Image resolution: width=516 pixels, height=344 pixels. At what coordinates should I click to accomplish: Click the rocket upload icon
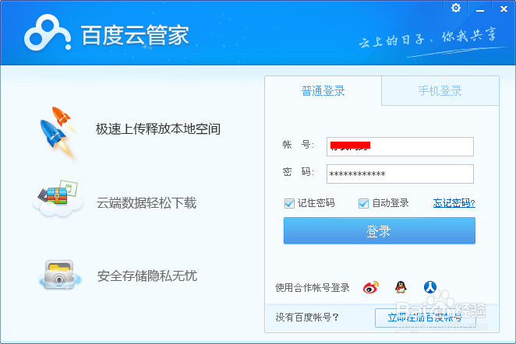[x=58, y=132]
